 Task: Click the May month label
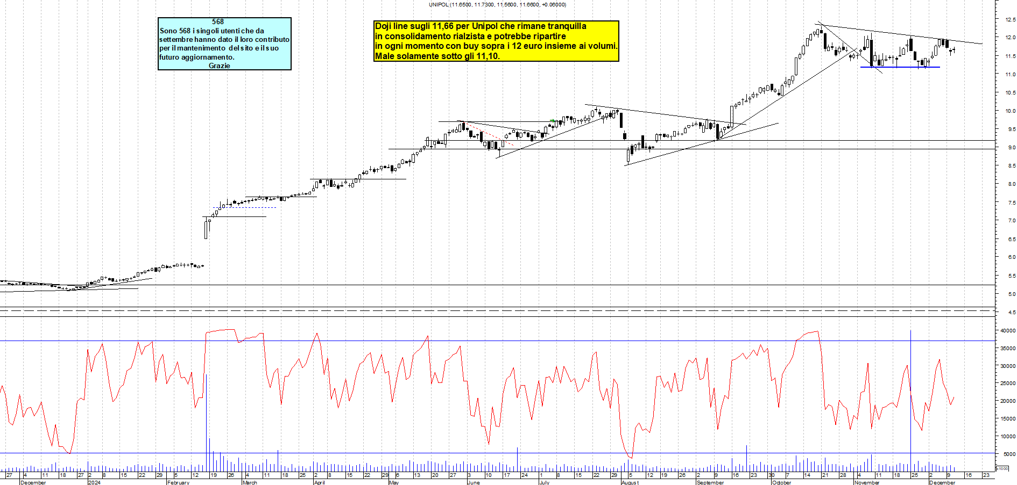[x=394, y=482]
